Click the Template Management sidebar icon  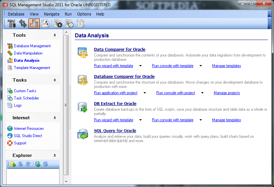[10, 68]
